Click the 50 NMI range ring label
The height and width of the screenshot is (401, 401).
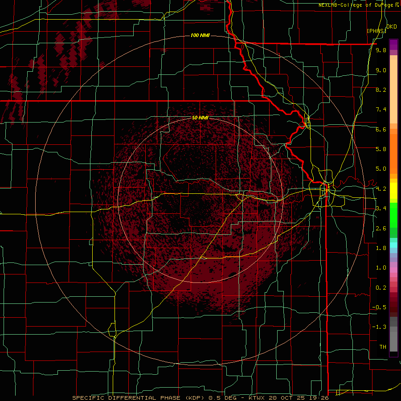pyautogui.click(x=200, y=118)
